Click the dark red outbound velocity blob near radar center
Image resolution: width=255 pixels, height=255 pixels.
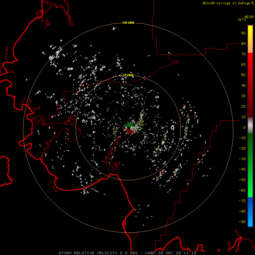[x=129, y=131]
